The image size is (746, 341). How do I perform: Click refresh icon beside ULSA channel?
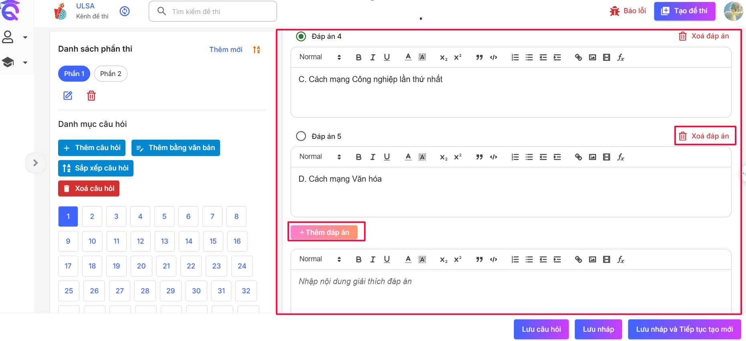[125, 11]
